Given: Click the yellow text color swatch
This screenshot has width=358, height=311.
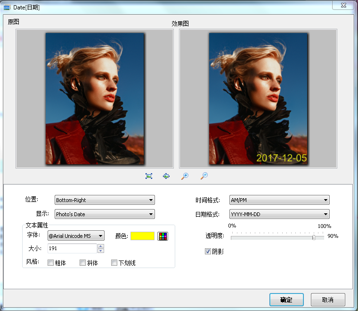Looking at the screenshot, I should coord(142,236).
